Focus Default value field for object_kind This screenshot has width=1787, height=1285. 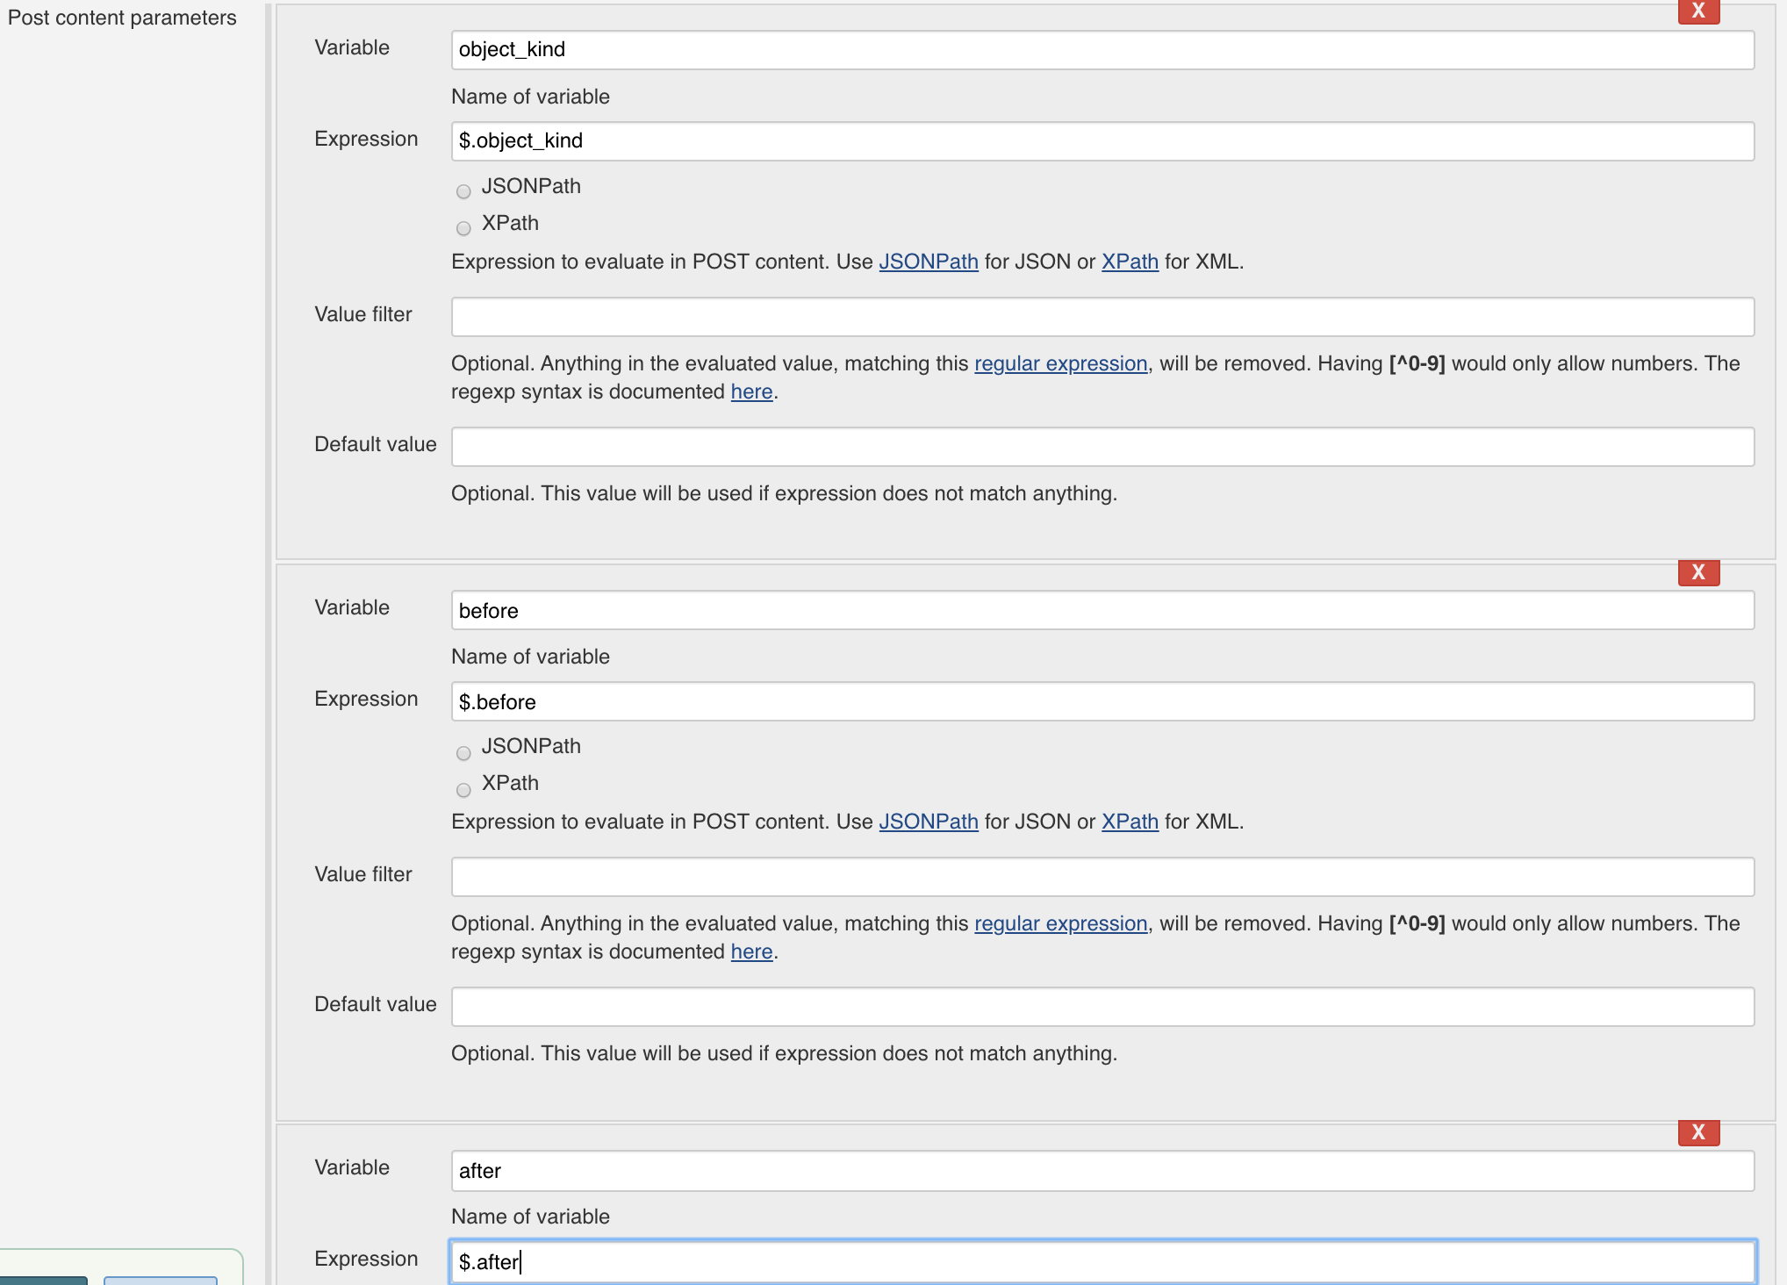coord(1102,447)
